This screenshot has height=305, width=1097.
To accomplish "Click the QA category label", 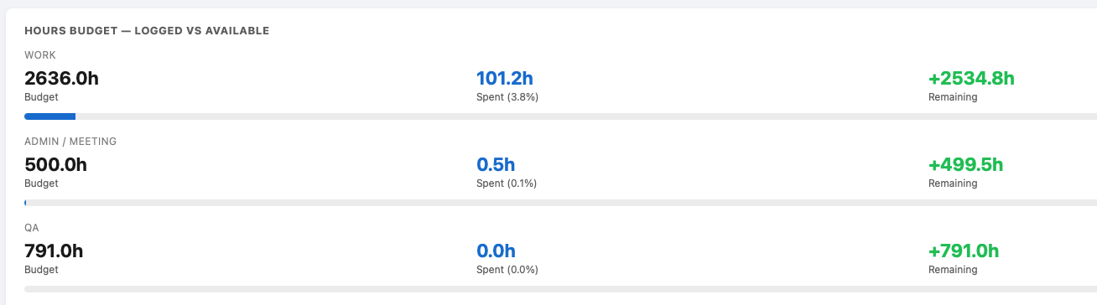I will 32,228.
